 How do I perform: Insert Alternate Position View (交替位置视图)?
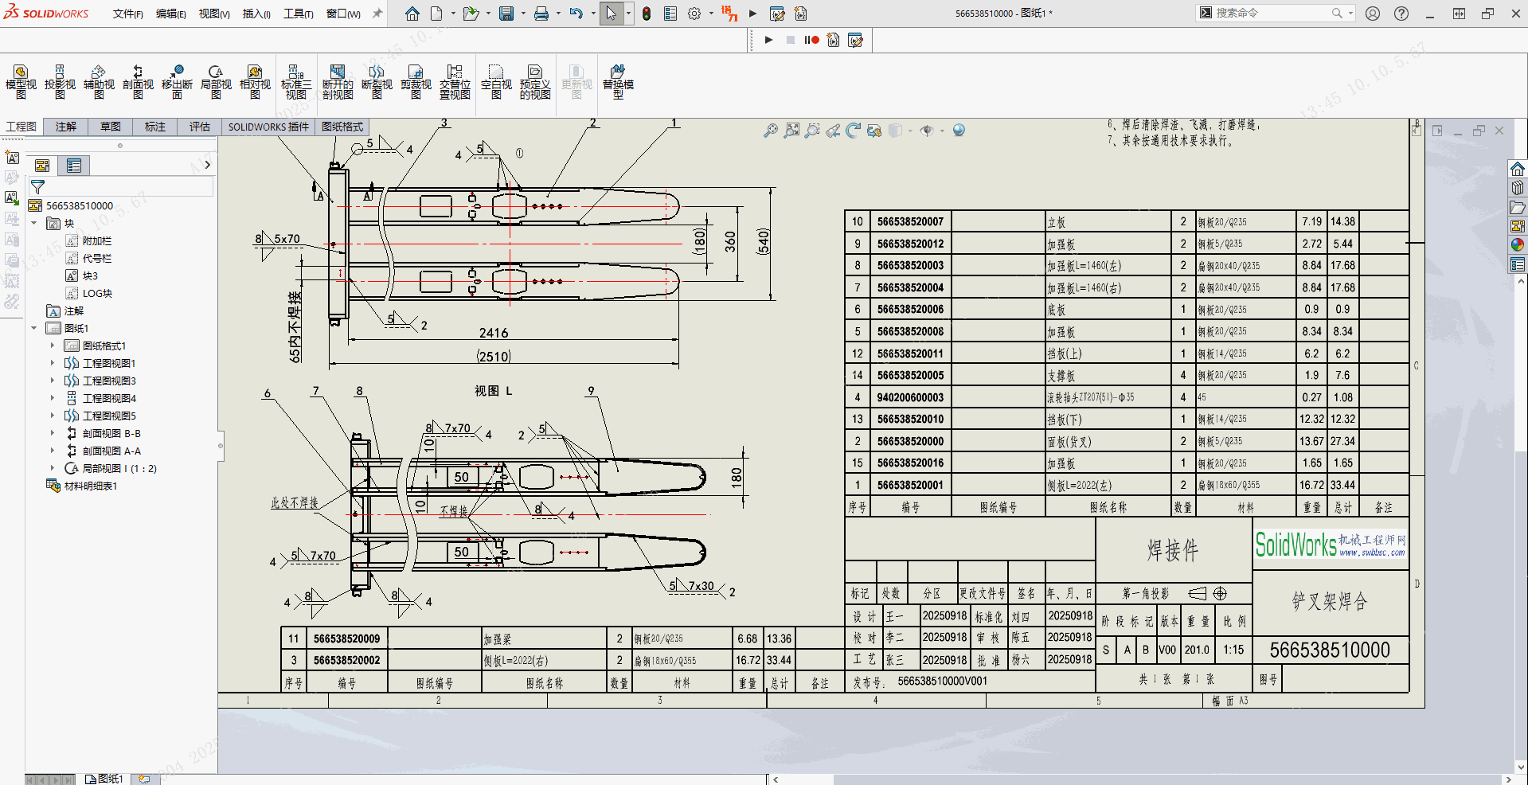(x=455, y=81)
